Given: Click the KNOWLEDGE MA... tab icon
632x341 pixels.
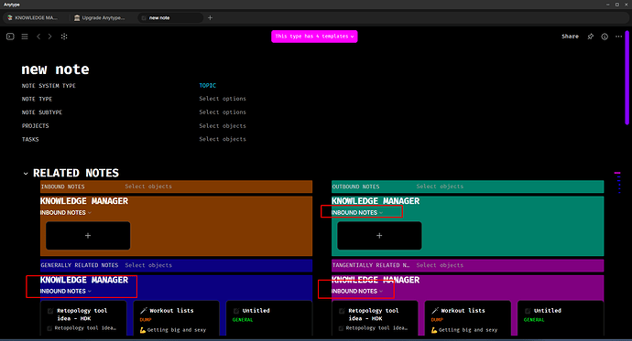Looking at the screenshot, I should (10, 17).
